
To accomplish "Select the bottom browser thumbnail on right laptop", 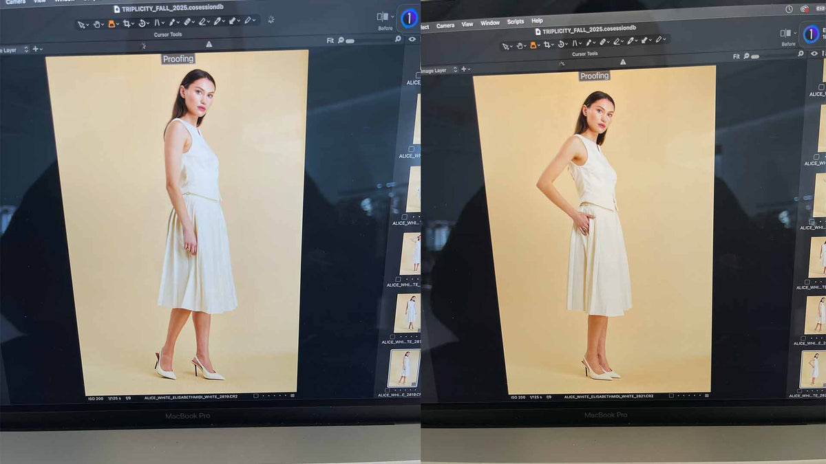I will [x=813, y=369].
